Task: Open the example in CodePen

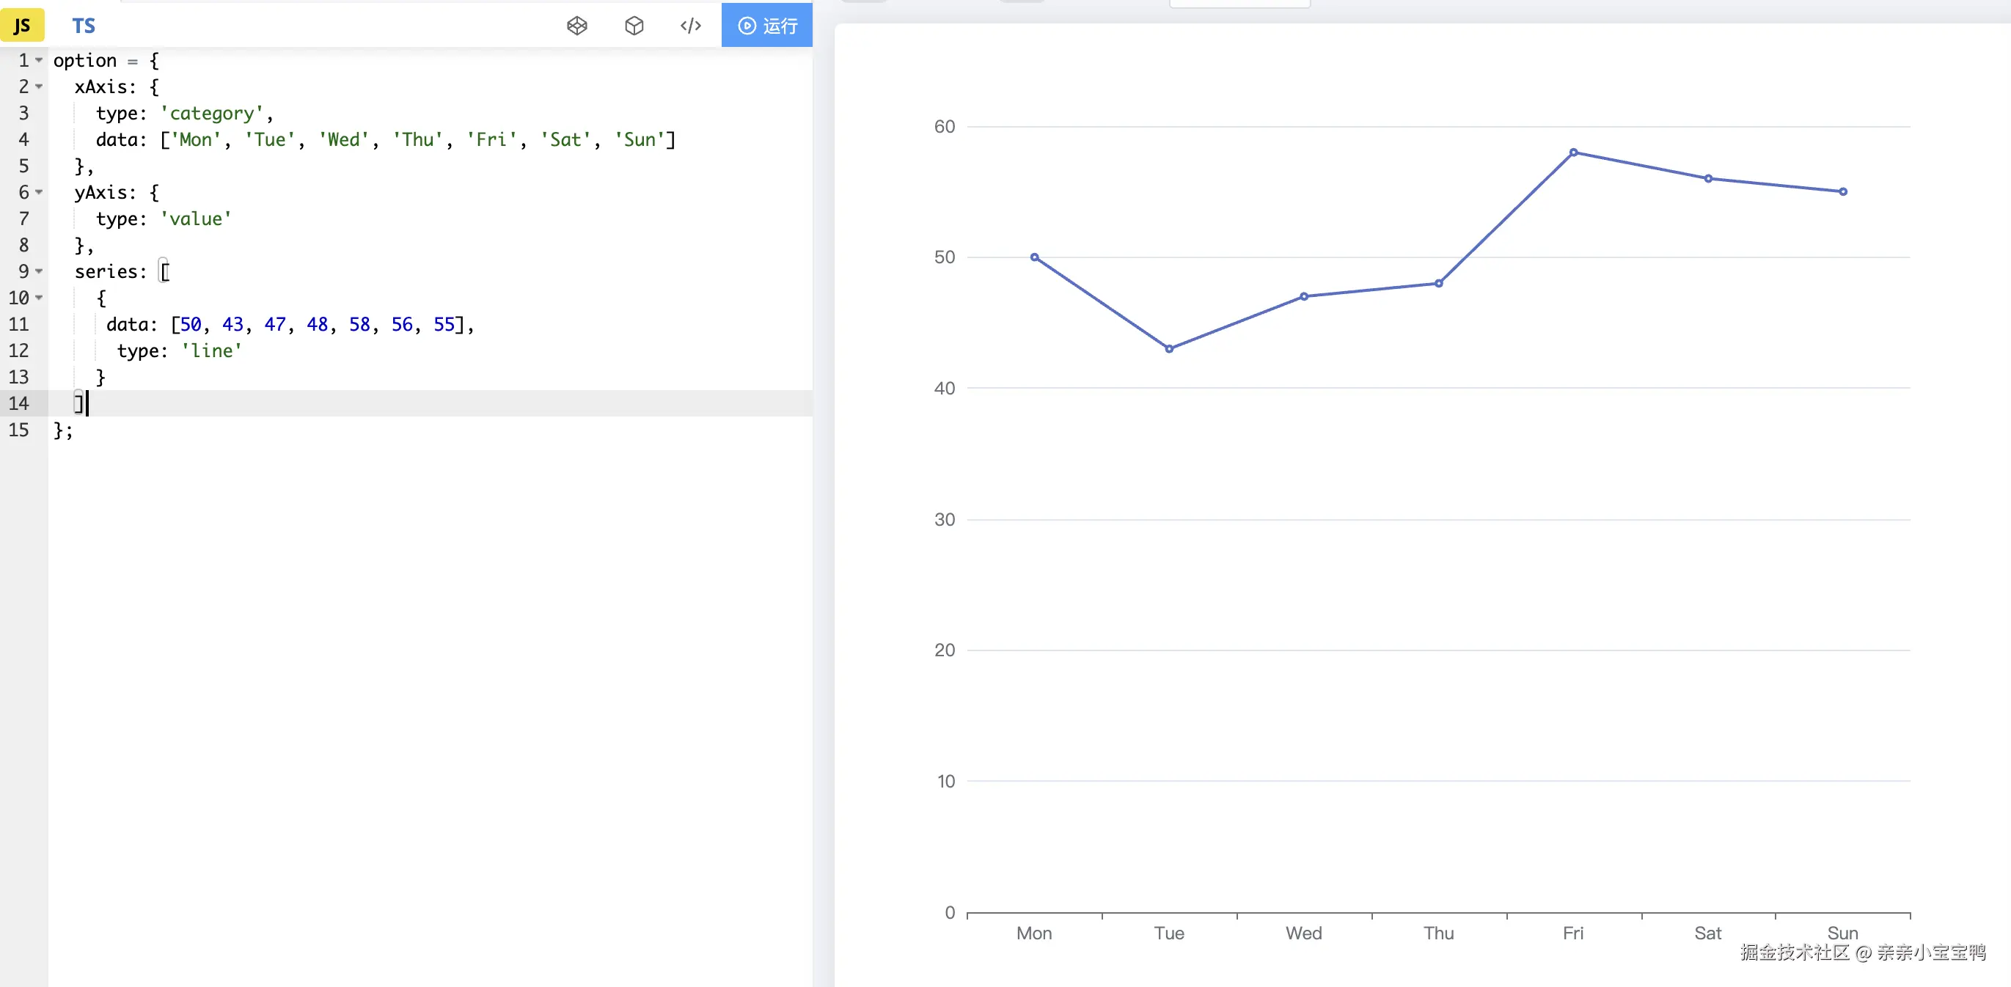Action: [x=577, y=26]
